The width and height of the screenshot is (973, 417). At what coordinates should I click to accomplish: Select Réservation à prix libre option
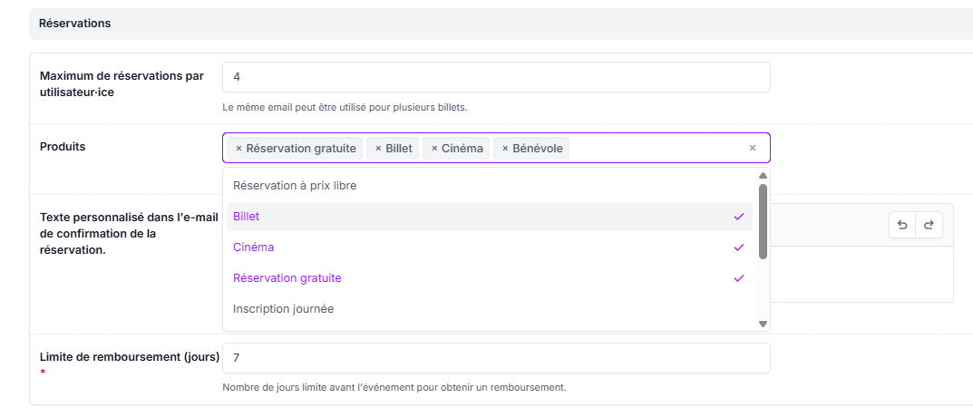[490, 186]
